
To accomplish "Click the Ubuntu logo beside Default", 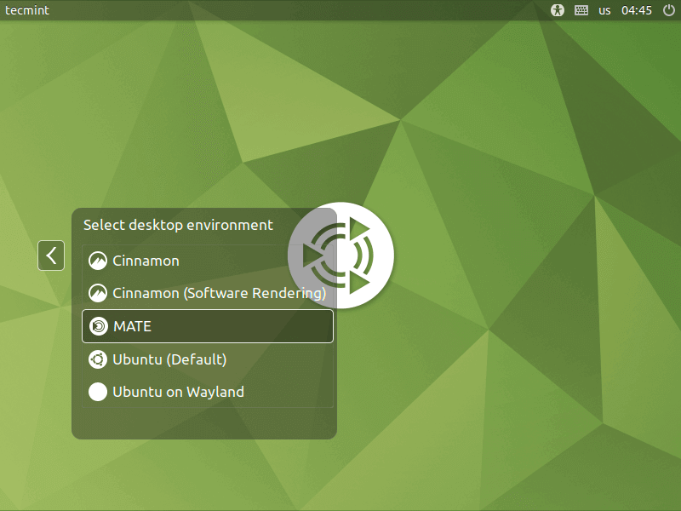I will click(98, 359).
